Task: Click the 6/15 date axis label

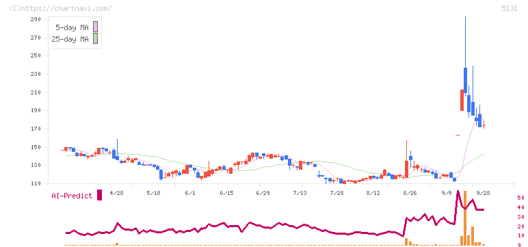Action: [x=227, y=193]
